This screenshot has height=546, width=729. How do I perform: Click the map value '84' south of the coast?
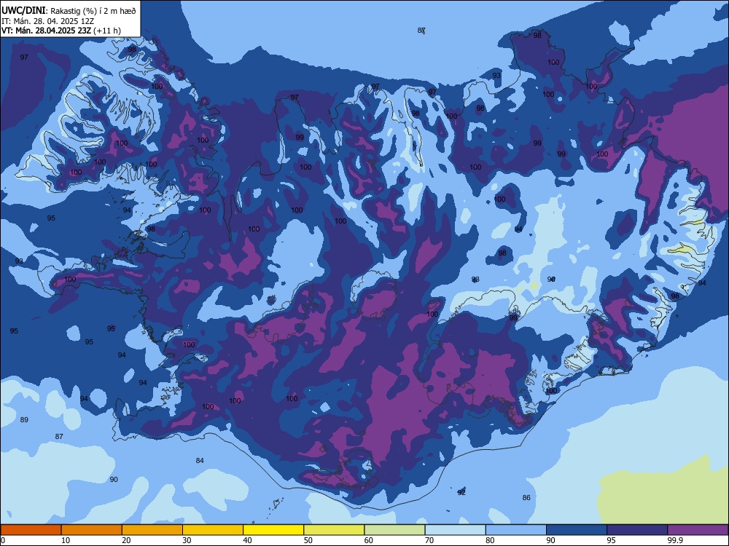pos(200,461)
